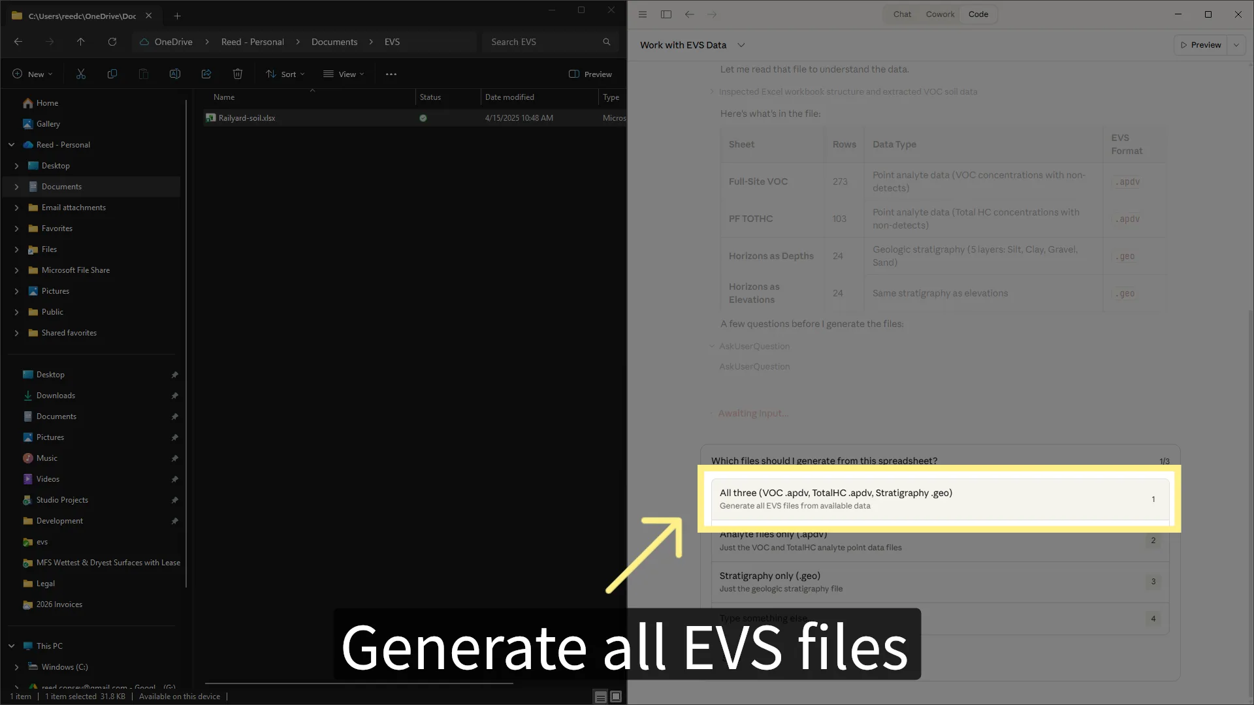Screen dimensions: 1254x705
Task: Choose the Stratigraphy only (.geo) option
Action: pyautogui.click(x=940, y=582)
